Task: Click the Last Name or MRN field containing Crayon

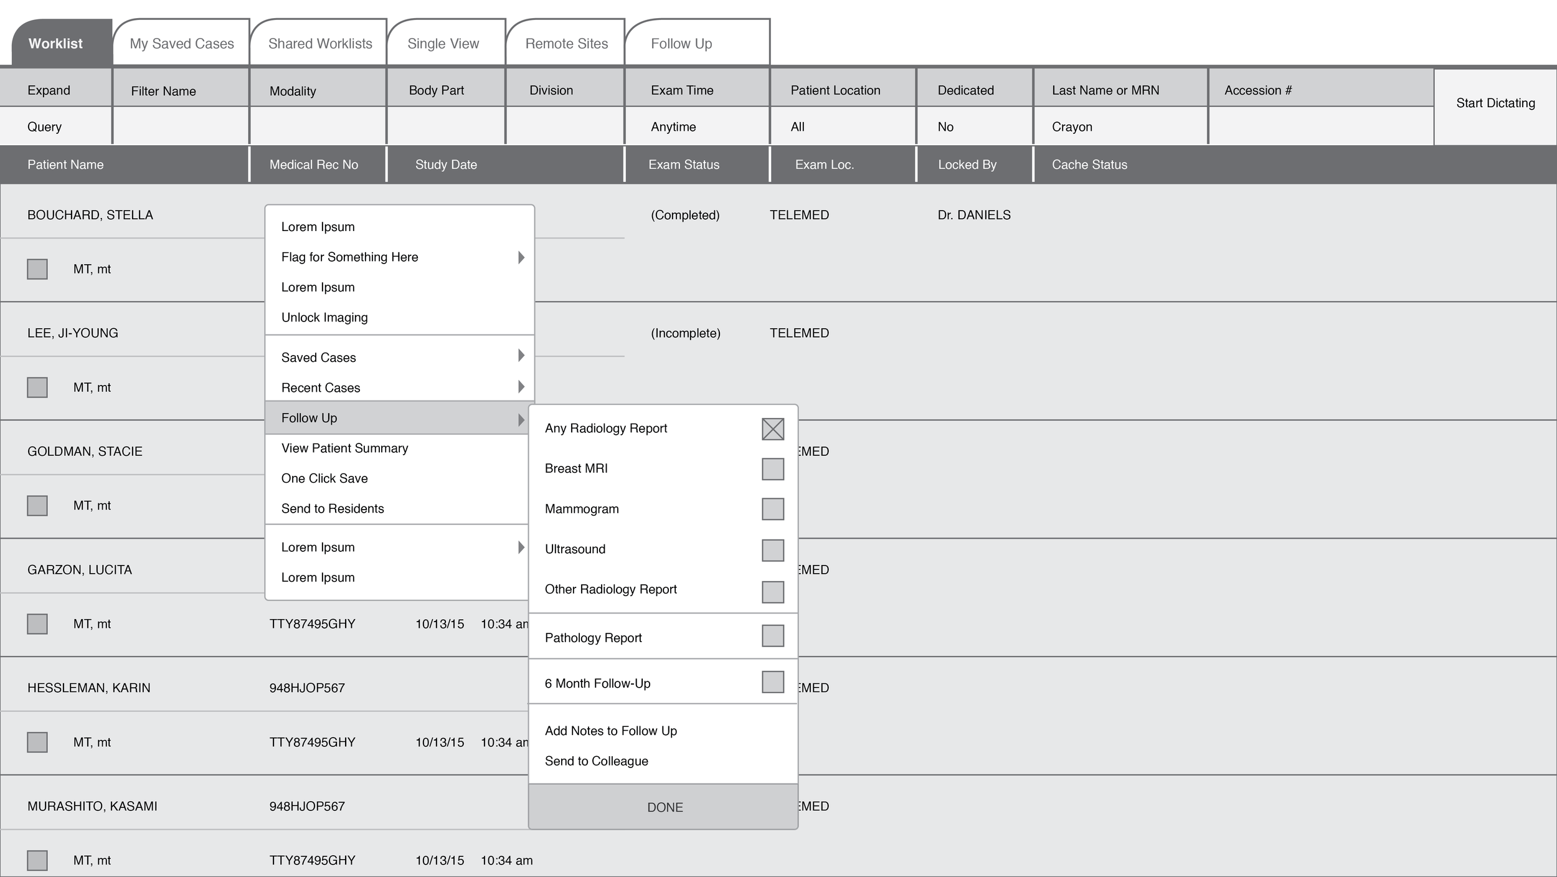Action: [1120, 126]
